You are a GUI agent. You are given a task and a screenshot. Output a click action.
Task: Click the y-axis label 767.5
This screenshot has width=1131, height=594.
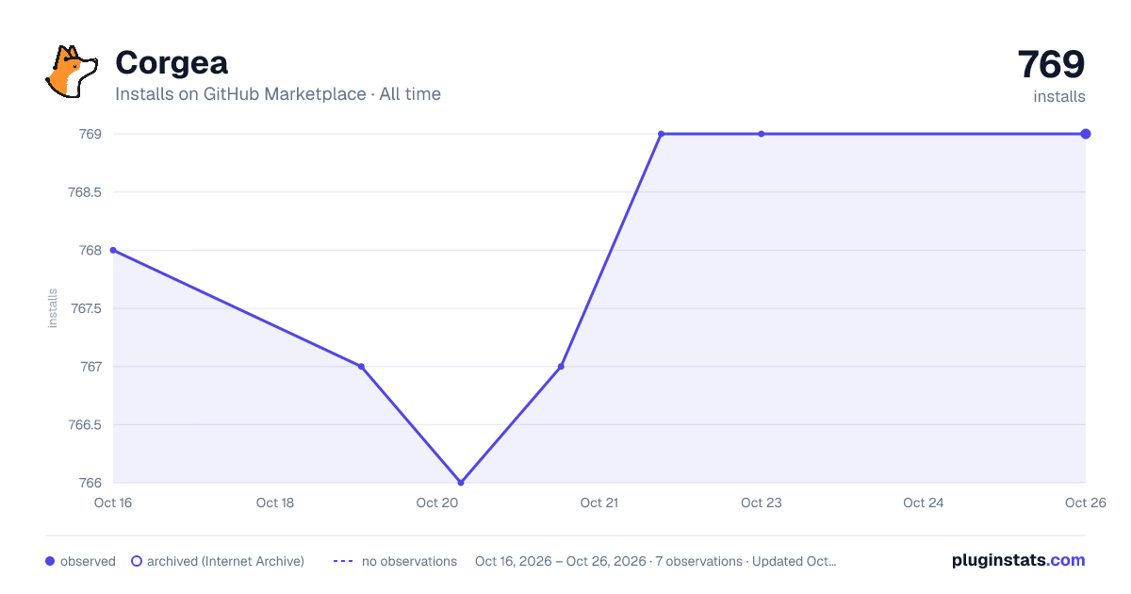(x=85, y=308)
